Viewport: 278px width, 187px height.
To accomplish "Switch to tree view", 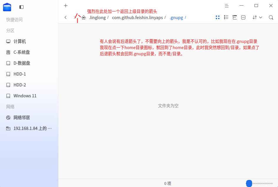I will 234,17.
